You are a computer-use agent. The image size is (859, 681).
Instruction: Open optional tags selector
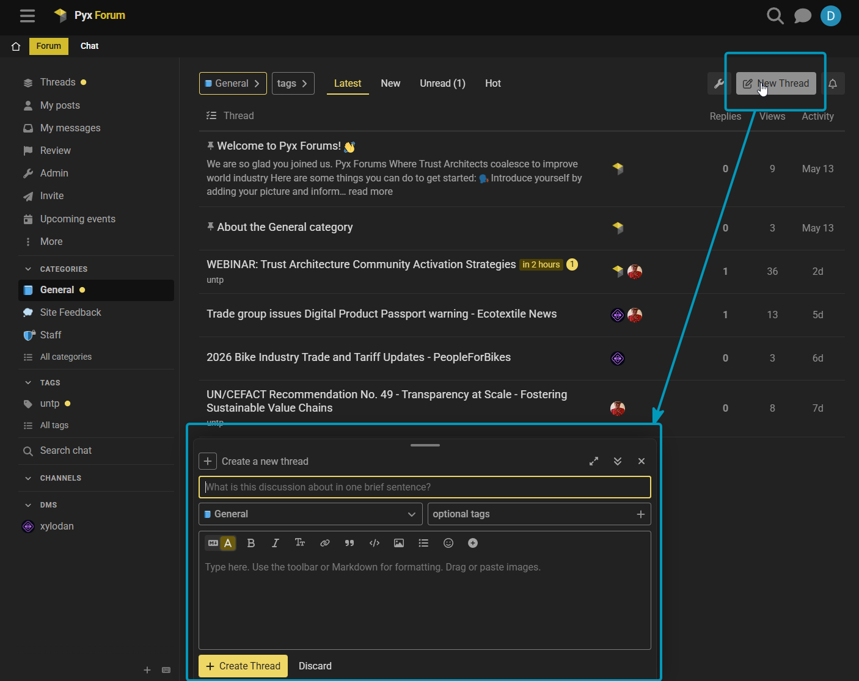[x=539, y=514]
